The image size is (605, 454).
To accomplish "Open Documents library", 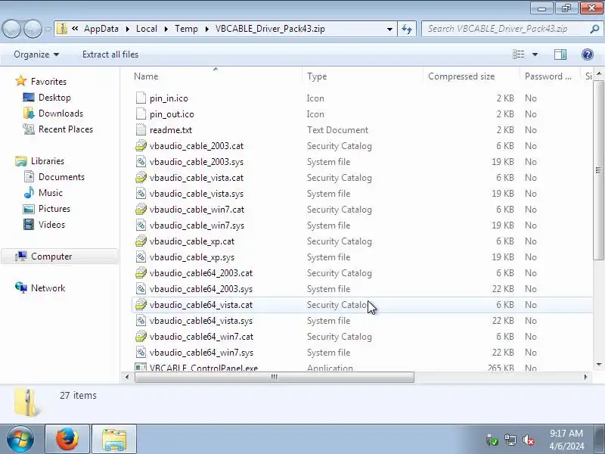I will [x=61, y=177].
